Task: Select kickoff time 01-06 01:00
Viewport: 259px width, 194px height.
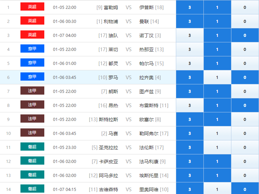Action: 65,64
